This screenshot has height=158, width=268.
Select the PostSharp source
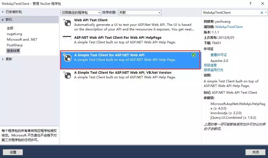[15, 45]
